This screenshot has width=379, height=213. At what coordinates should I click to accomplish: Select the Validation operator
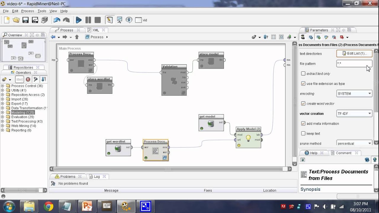[x=174, y=80]
